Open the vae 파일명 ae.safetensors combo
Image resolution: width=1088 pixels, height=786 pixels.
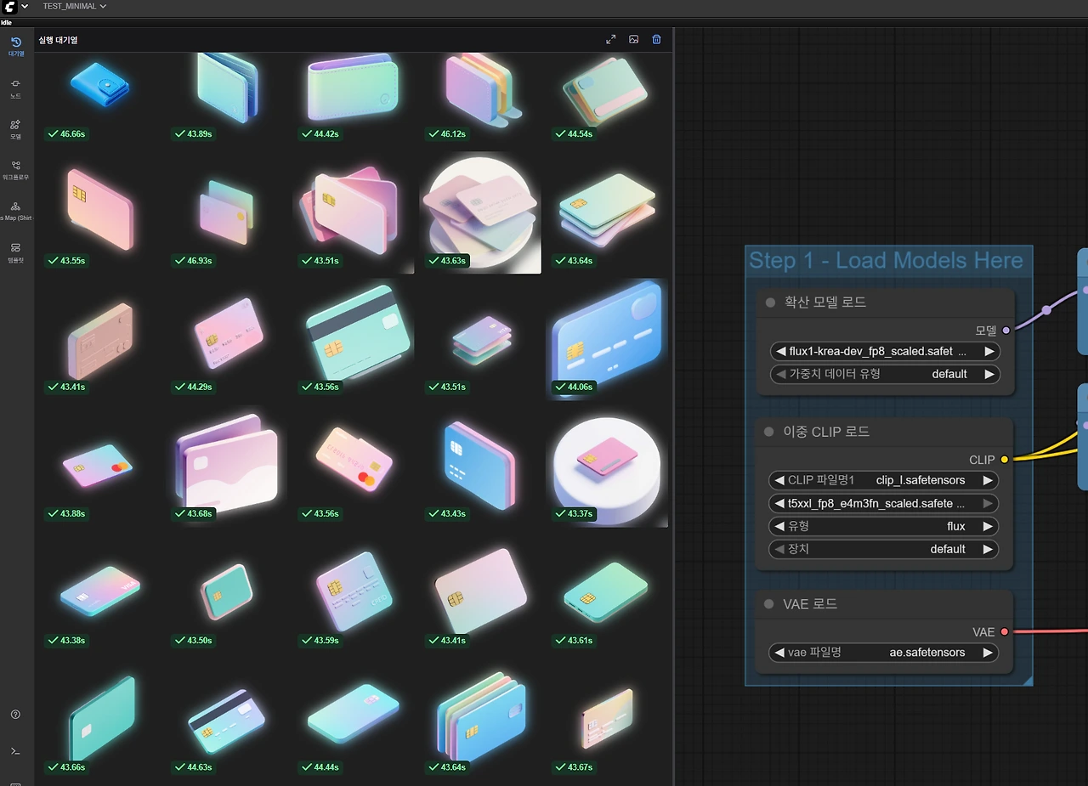tap(885, 653)
